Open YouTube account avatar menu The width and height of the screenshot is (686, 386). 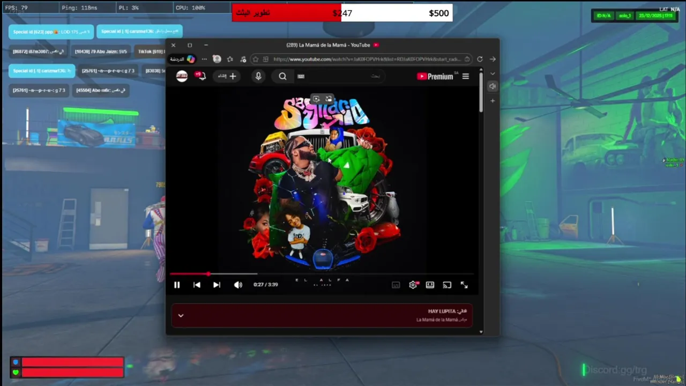tap(182, 76)
